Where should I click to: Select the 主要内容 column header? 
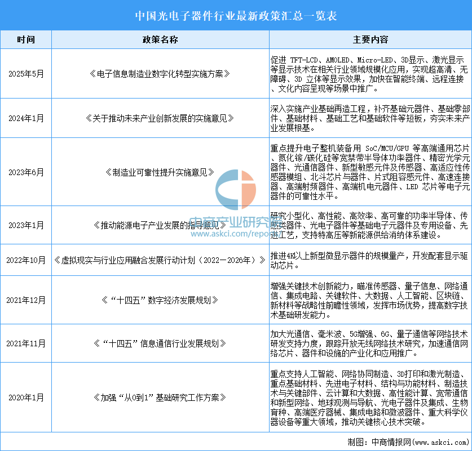tap(370, 39)
